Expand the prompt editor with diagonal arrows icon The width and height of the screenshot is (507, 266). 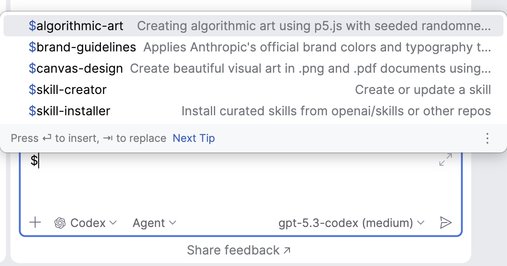tap(445, 160)
